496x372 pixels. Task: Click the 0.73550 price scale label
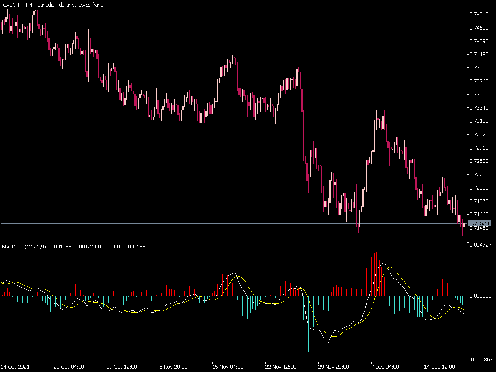pyautogui.click(x=479, y=94)
